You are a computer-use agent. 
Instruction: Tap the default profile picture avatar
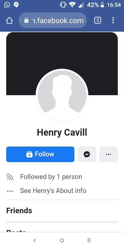click(x=62, y=95)
